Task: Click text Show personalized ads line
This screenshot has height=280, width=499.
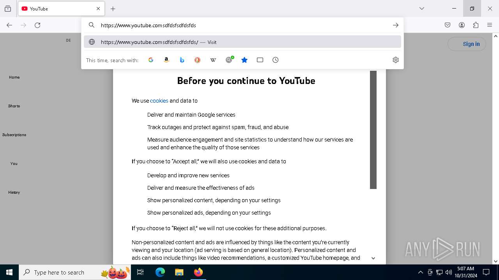Action: coord(209,213)
